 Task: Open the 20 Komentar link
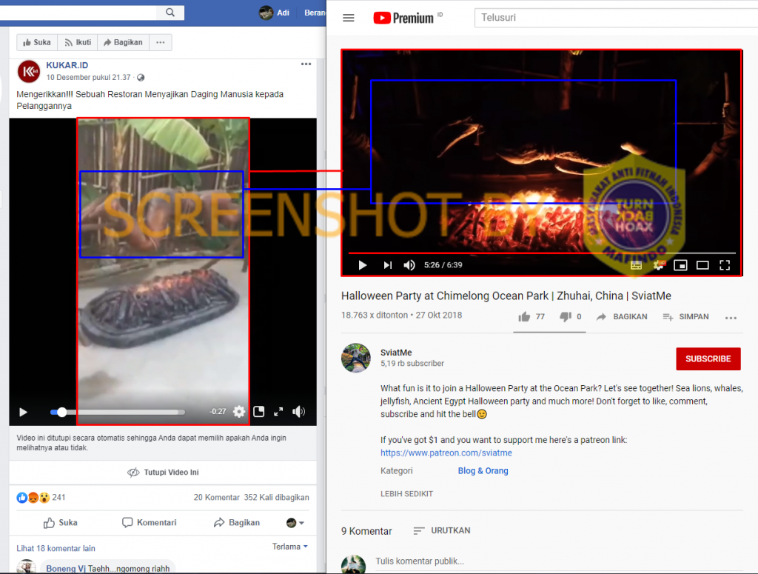point(217,497)
